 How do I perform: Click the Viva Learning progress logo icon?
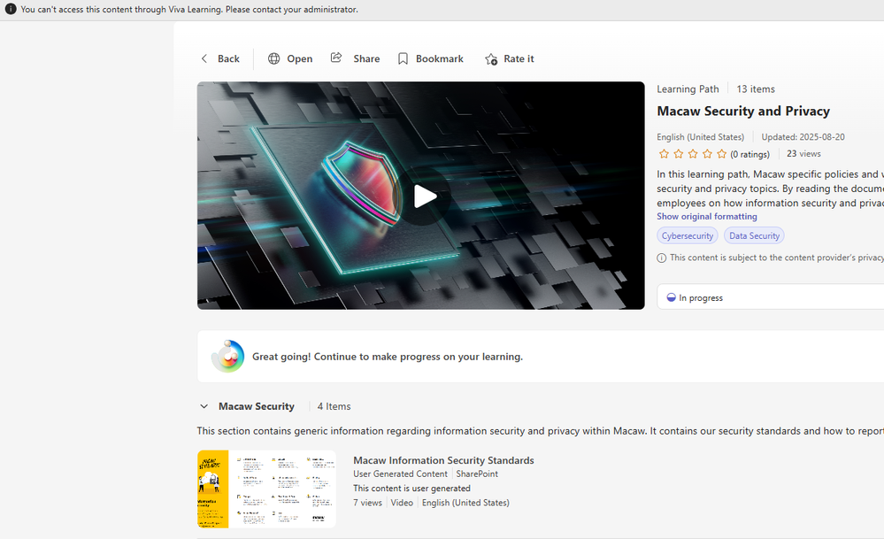[x=227, y=357]
